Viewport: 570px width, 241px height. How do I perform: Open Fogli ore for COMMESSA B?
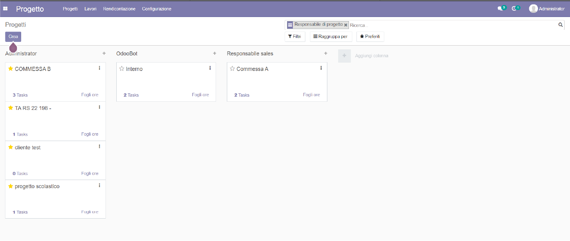90,95
